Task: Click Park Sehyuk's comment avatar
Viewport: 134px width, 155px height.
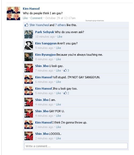Action: coord(29,34)
